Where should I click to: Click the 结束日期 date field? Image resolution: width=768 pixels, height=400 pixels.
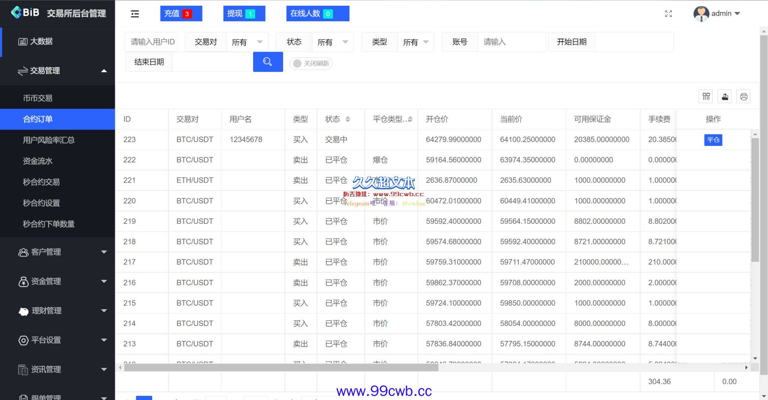[x=211, y=62]
